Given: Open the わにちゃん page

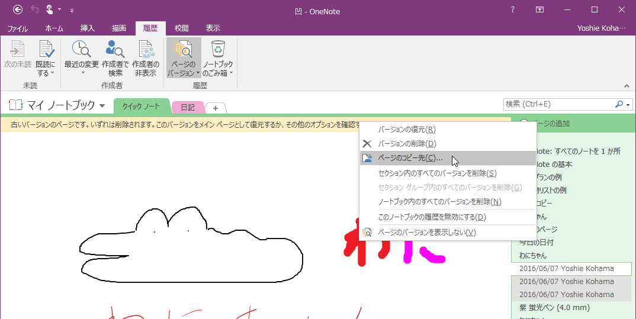Looking at the screenshot, I should (571, 255).
